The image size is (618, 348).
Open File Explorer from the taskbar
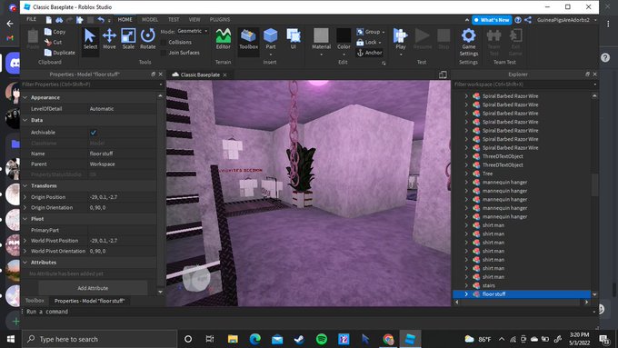click(233, 339)
